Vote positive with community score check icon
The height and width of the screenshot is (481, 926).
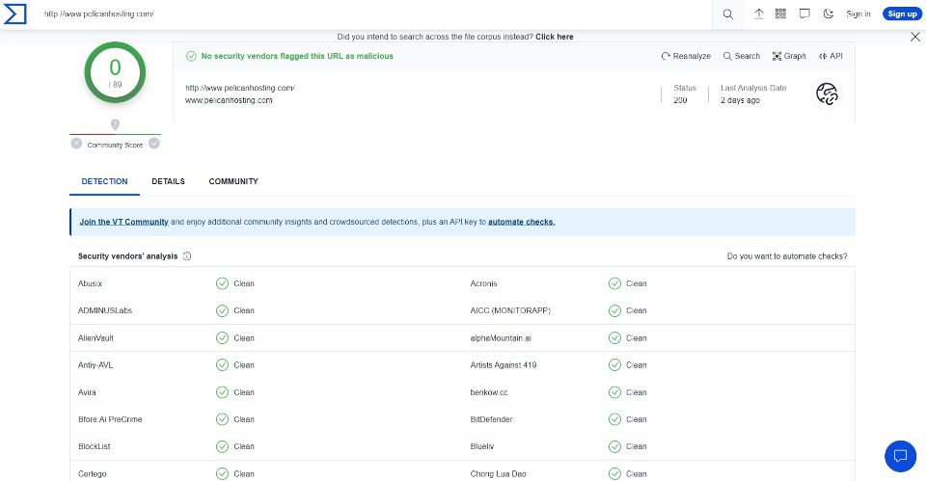coord(154,143)
